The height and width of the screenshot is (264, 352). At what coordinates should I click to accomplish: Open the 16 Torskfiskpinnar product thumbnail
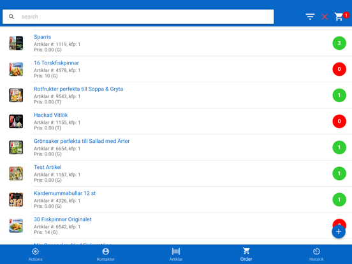(x=16, y=69)
